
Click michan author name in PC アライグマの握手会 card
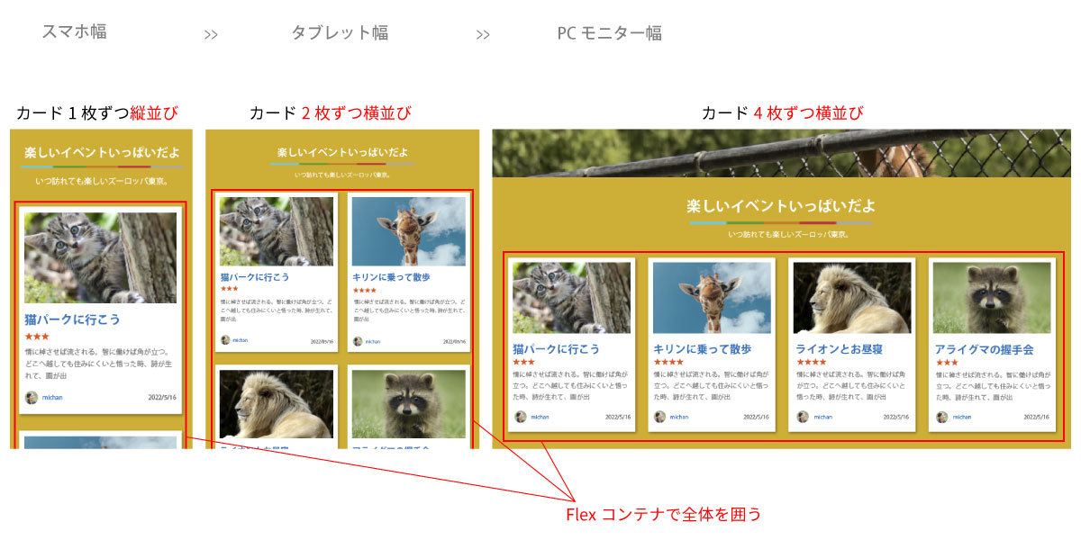[x=963, y=418]
